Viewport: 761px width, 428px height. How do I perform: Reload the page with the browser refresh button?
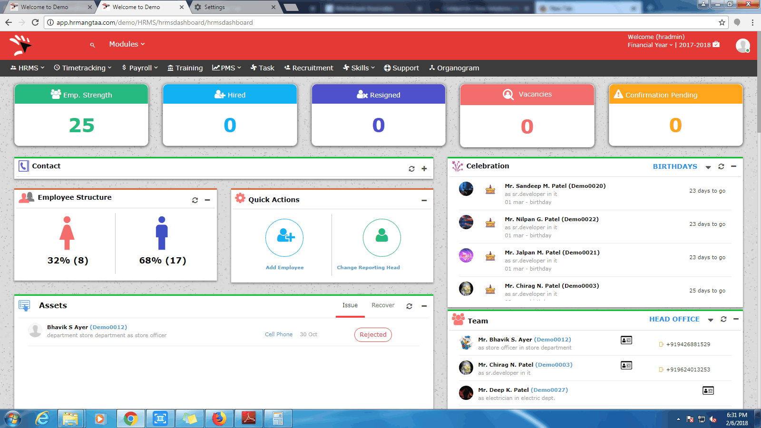pos(35,22)
